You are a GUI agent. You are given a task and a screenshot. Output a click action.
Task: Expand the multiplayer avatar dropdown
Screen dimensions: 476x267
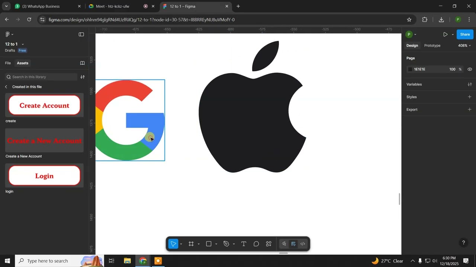click(415, 34)
